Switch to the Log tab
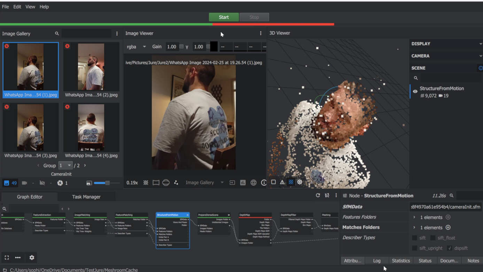483x272 pixels. coord(377,260)
